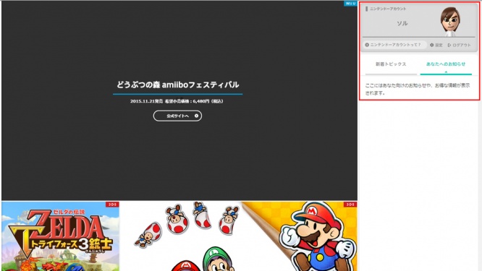Select the あなたへのお知らせ tab
482x271 pixels.
point(446,64)
